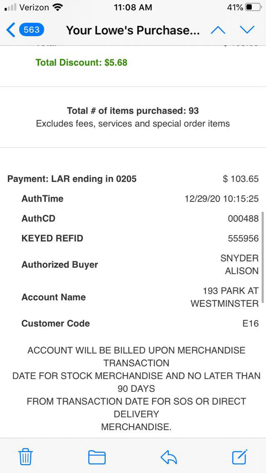Tap the Customer Code value E16

pos(251,324)
